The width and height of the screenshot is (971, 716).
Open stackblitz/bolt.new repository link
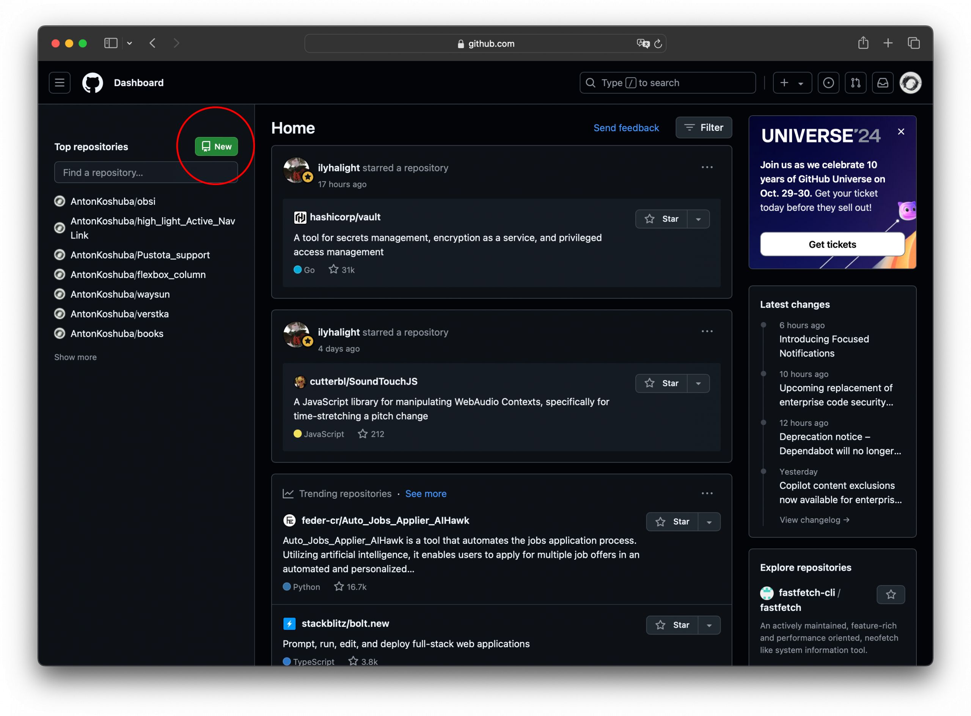coord(345,624)
